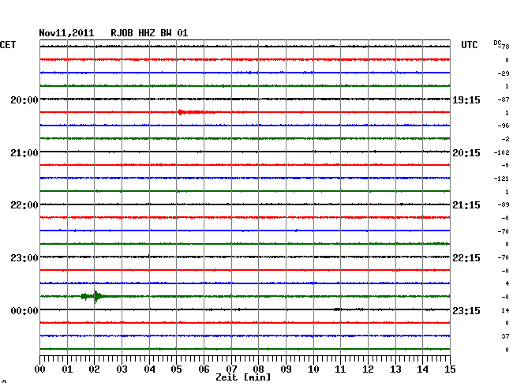This screenshot has width=513, height=390.
Task: Select the DC offset value -96
Action: click(504, 126)
